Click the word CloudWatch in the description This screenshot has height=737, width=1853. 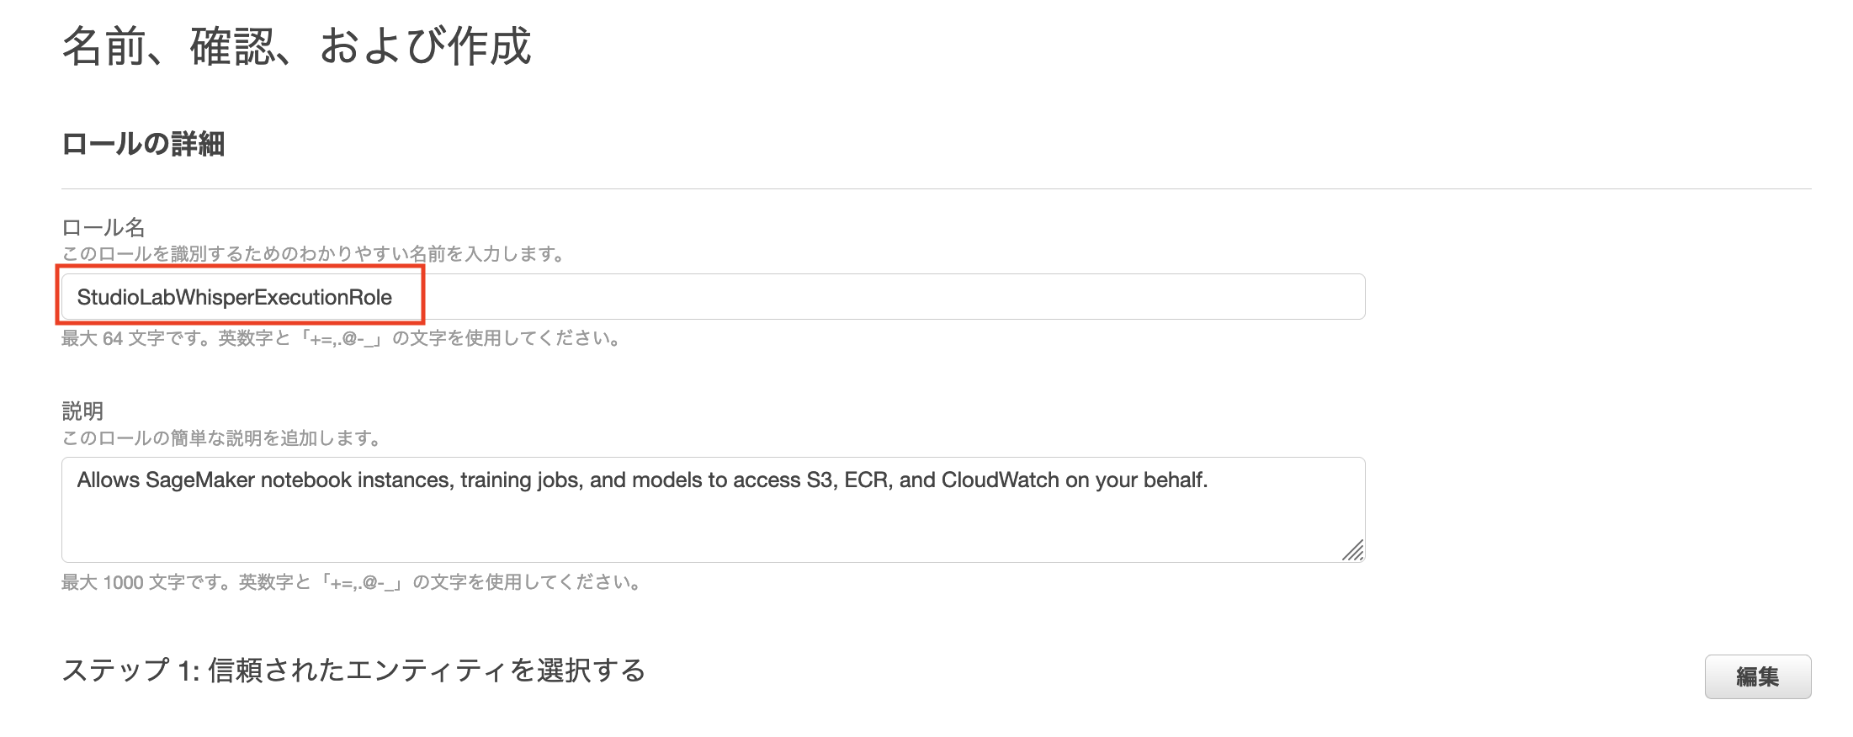(x=1000, y=480)
